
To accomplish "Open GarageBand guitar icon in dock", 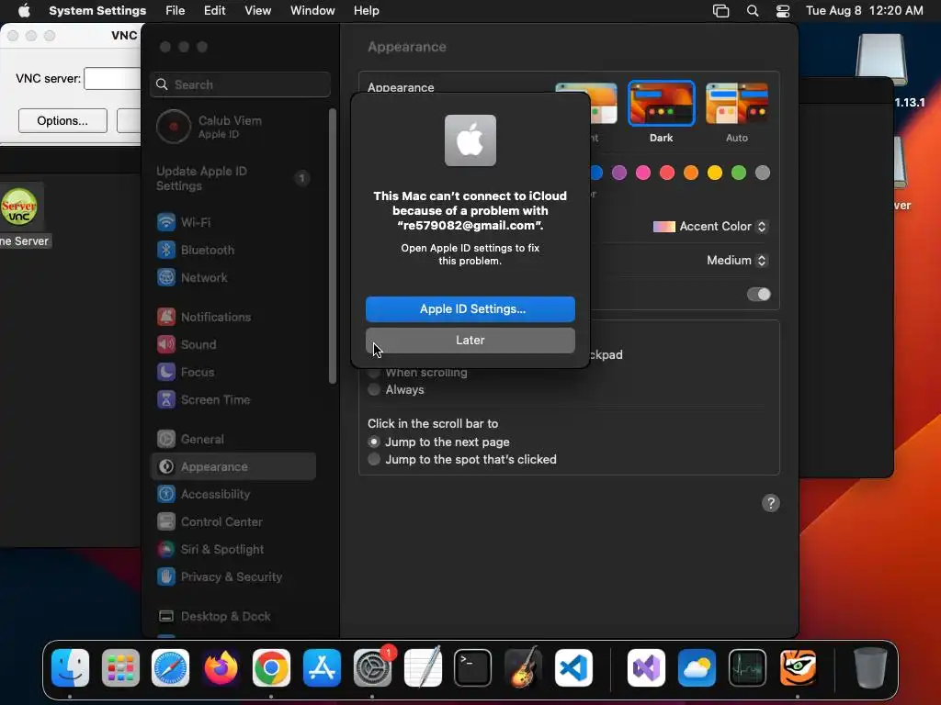I will coord(523,667).
